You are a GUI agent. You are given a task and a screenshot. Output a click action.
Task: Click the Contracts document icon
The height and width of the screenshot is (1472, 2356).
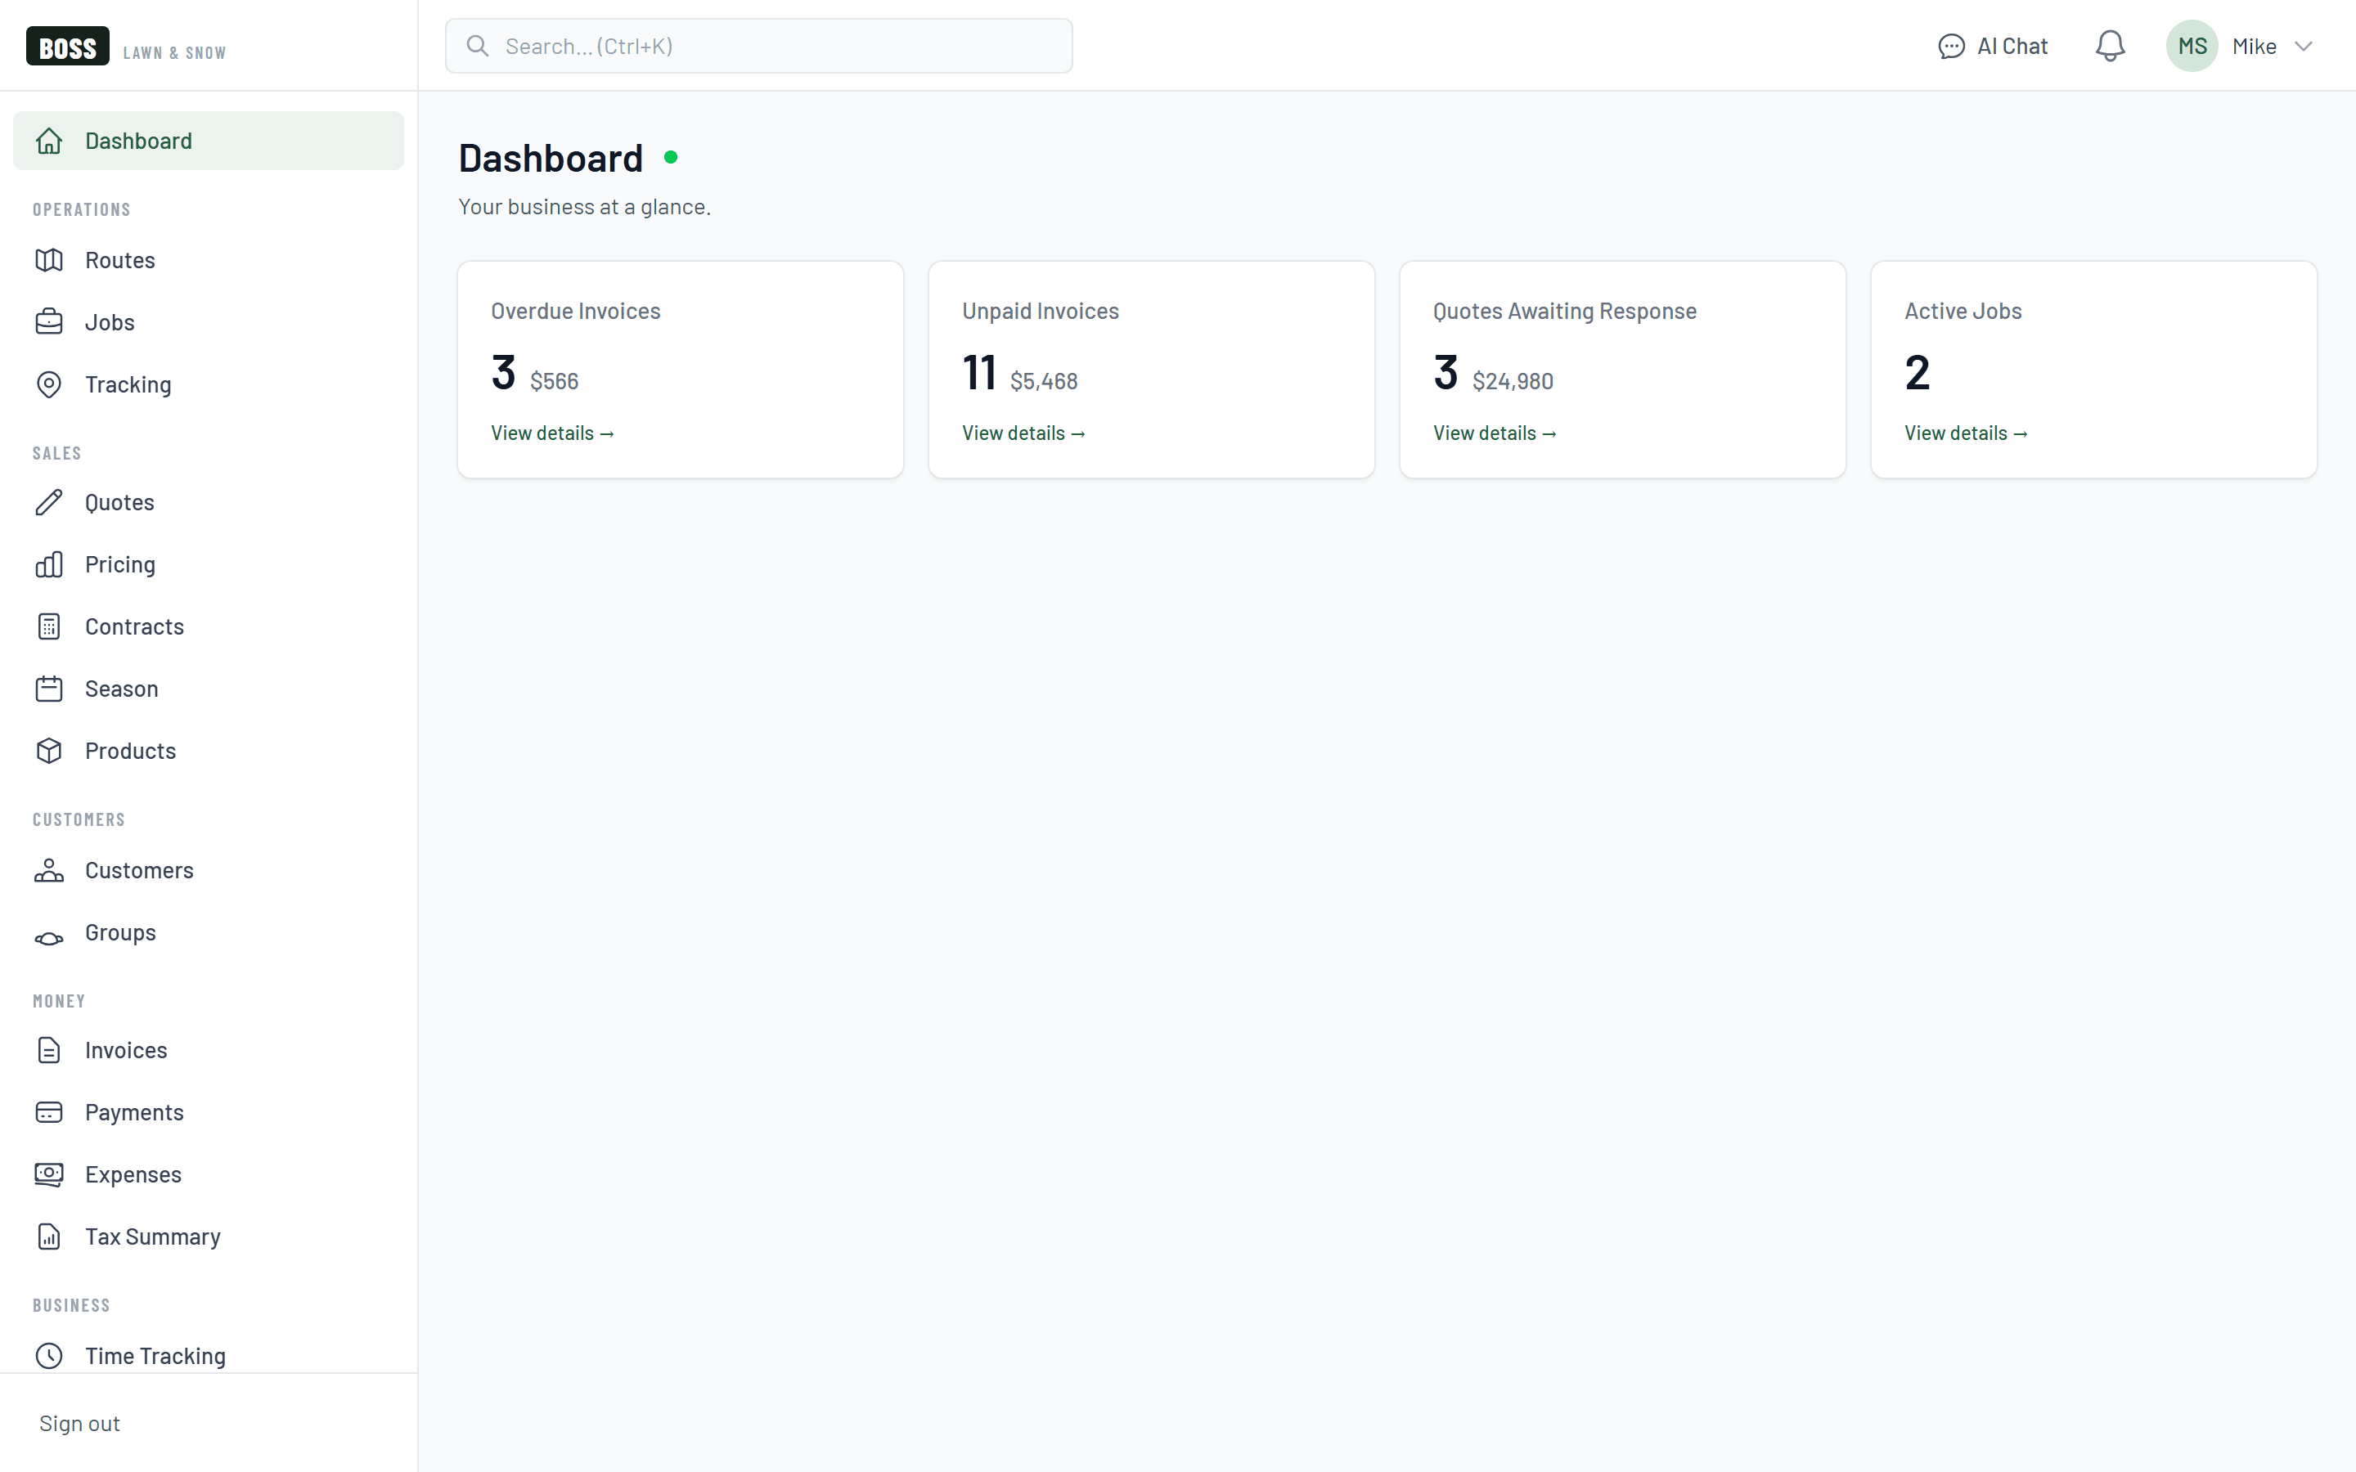pos(49,627)
